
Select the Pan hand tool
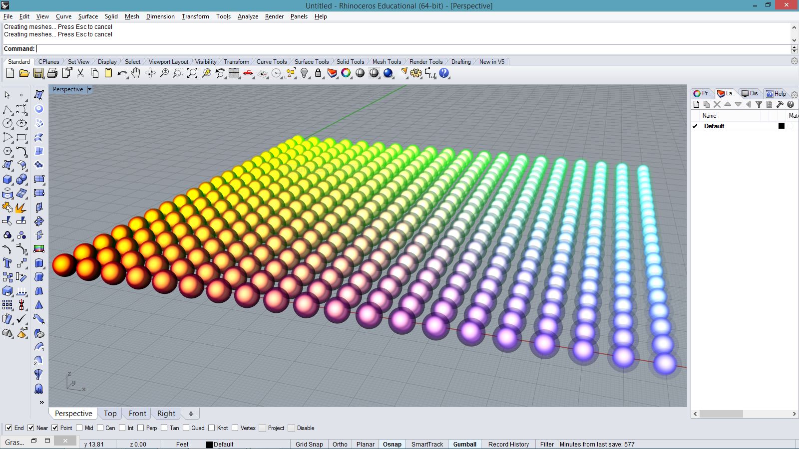pyautogui.click(x=136, y=73)
